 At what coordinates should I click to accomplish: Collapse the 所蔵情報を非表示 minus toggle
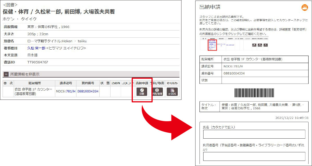(x=6, y=74)
